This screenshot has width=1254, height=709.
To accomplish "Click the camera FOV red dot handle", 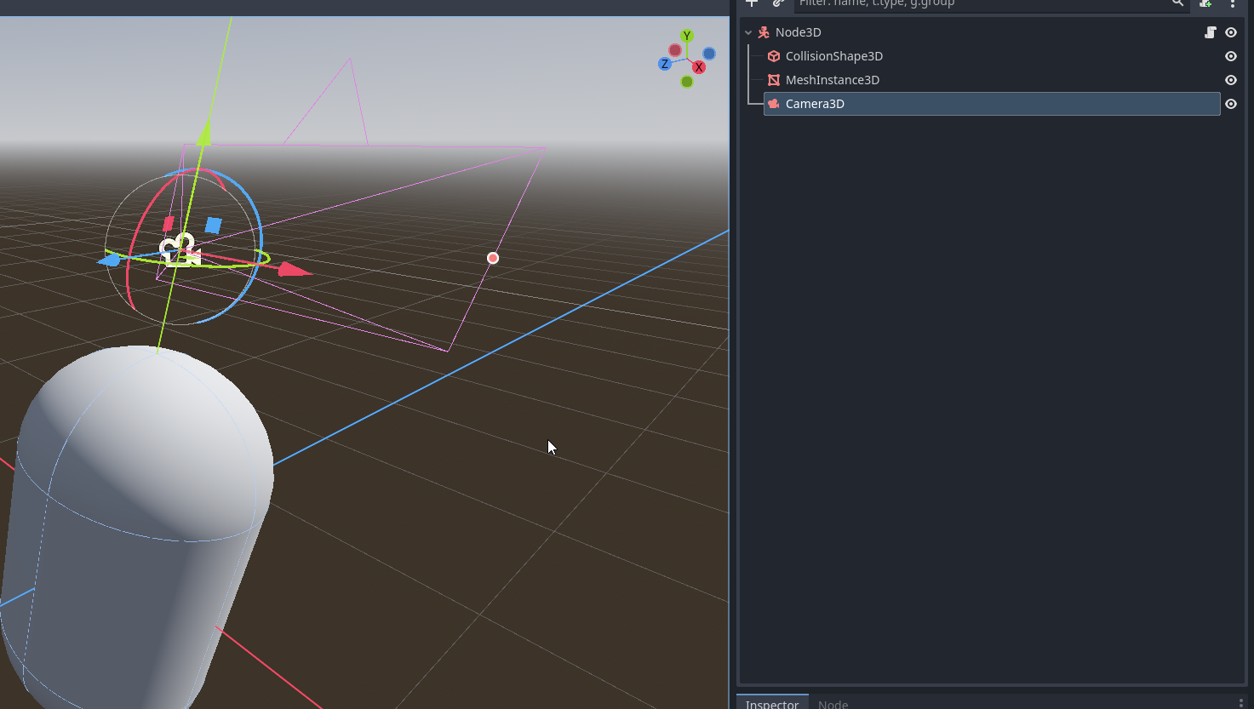I will tap(493, 258).
